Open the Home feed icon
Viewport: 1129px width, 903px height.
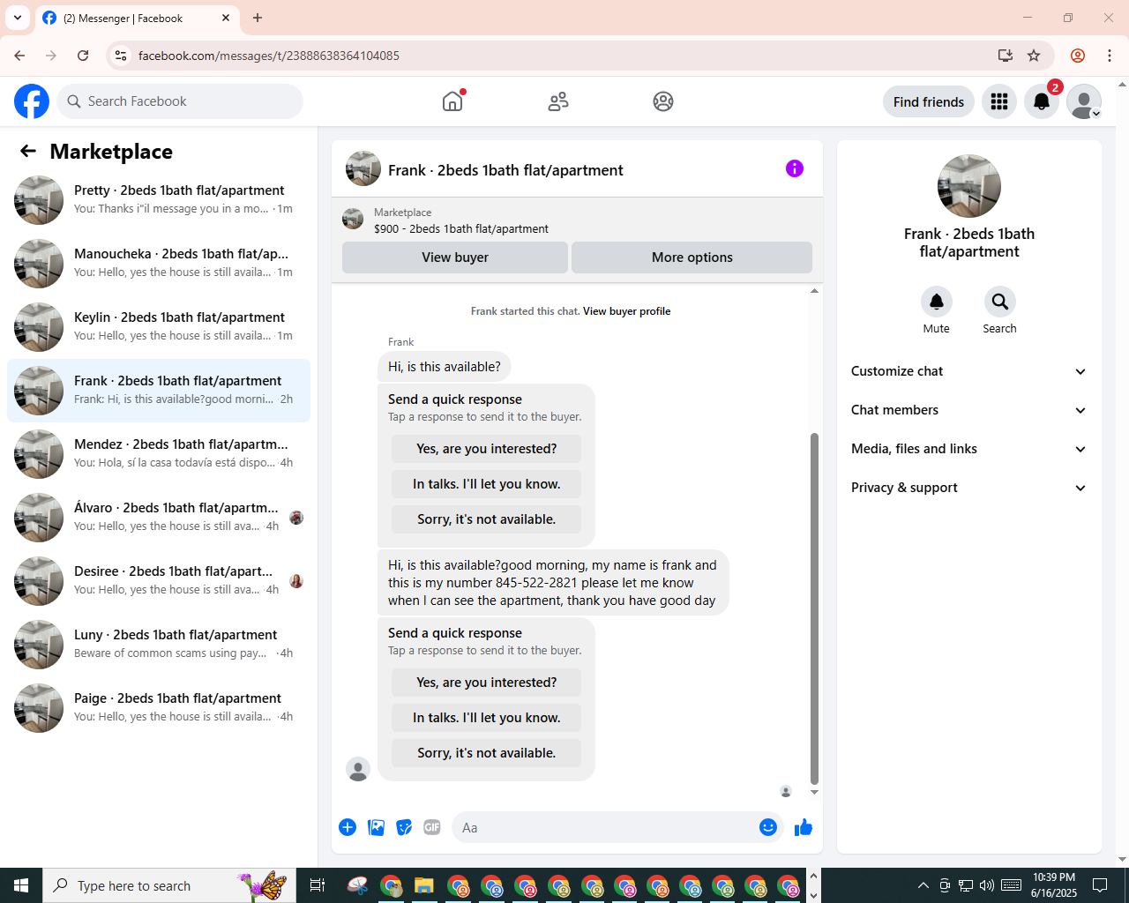[x=452, y=101]
